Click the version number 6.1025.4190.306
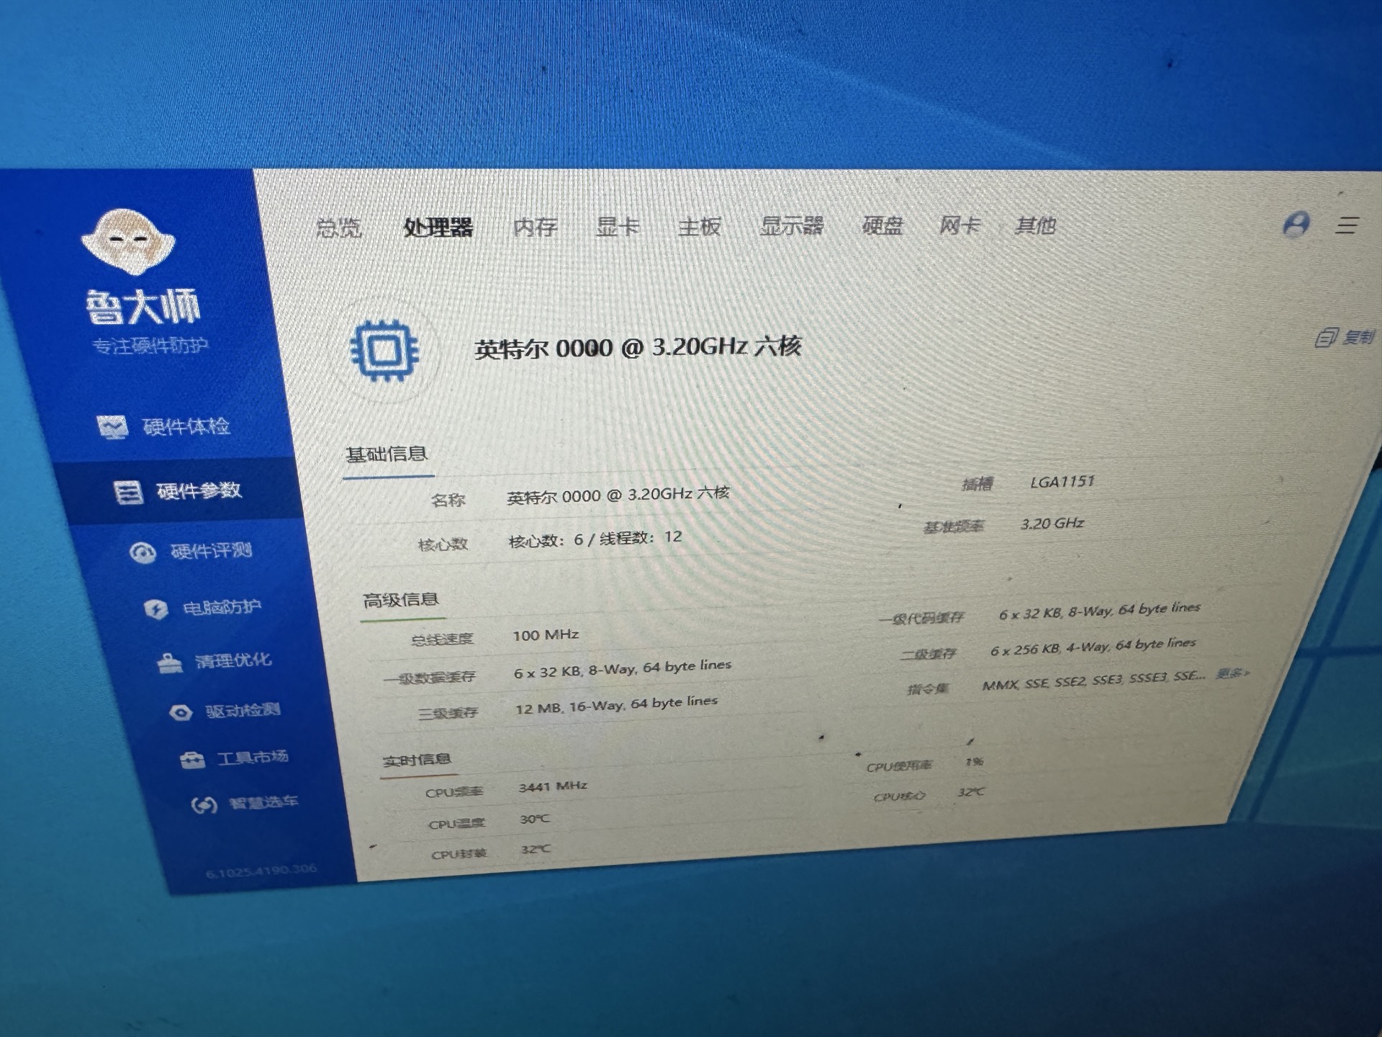The width and height of the screenshot is (1382, 1037). (x=261, y=871)
